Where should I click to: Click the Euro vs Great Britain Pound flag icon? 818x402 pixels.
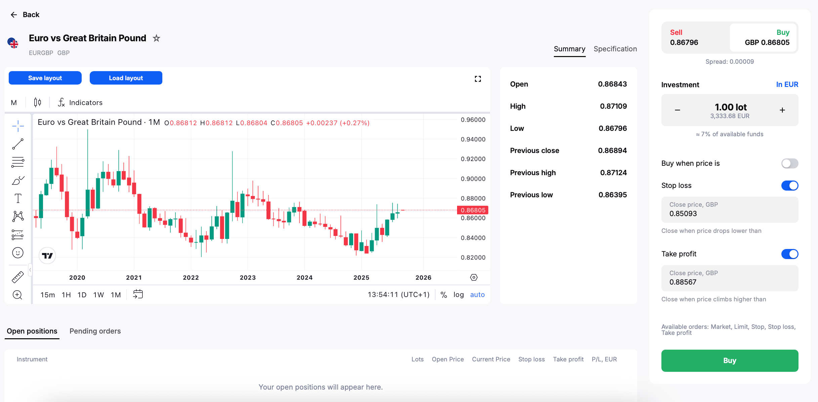tap(13, 43)
